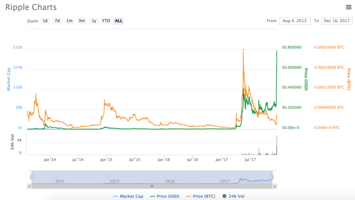
Task: Toggle Price (USD) series in legend
Action: [165, 196]
